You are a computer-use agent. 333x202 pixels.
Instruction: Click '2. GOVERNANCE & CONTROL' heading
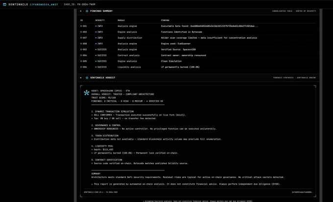click(x=106, y=125)
